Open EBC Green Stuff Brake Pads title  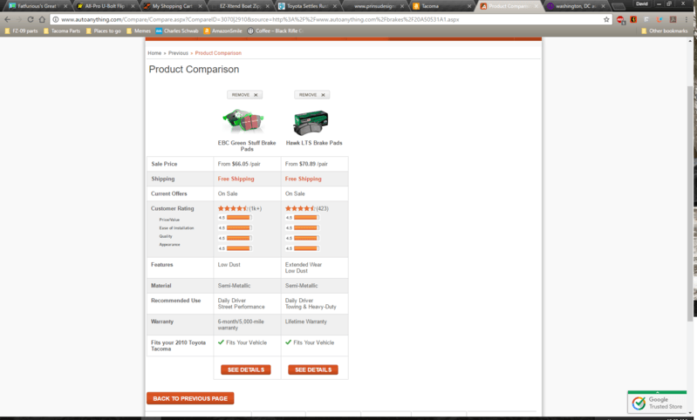tap(247, 146)
